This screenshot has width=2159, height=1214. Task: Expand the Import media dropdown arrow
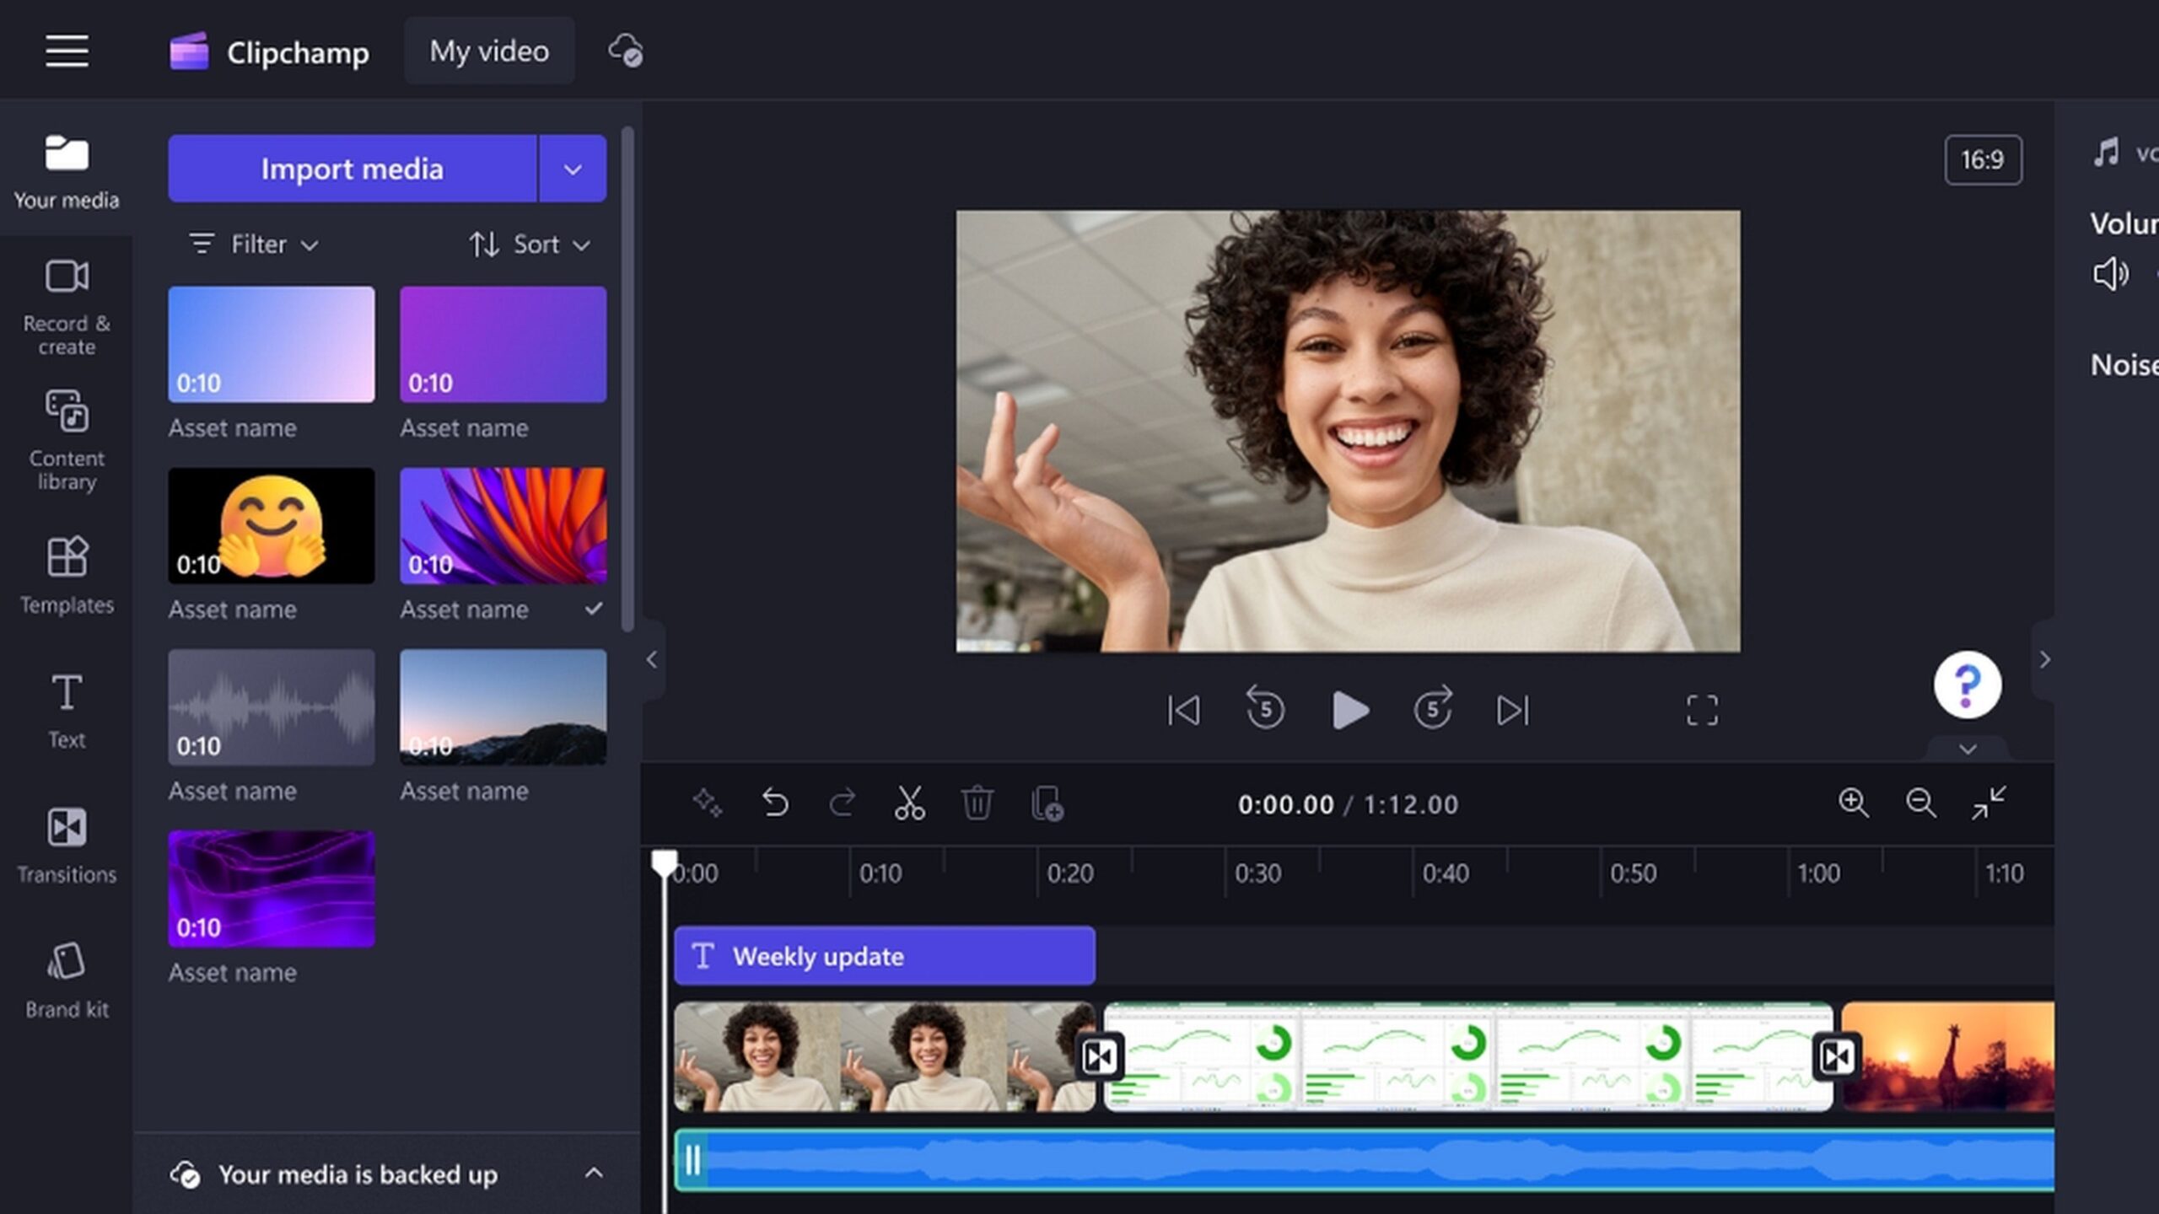573,168
